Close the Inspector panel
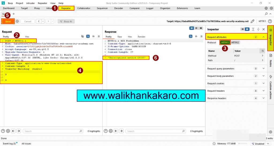This screenshot has width=274, height=146. pos(264,29)
